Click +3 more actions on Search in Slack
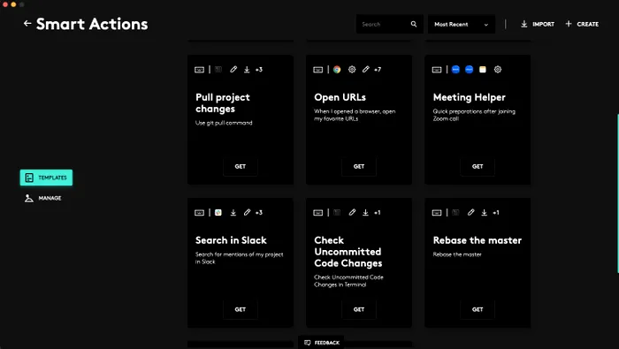Image resolution: width=619 pixels, height=349 pixels. pyautogui.click(x=259, y=213)
